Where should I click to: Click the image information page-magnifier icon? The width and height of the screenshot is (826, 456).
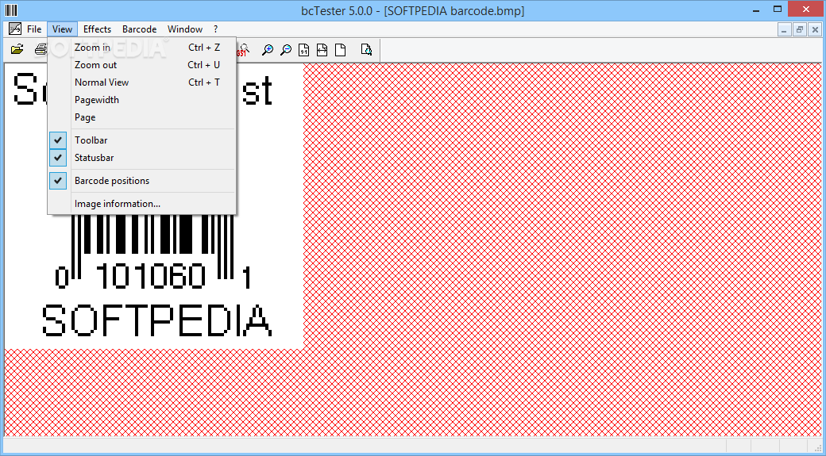[366, 50]
